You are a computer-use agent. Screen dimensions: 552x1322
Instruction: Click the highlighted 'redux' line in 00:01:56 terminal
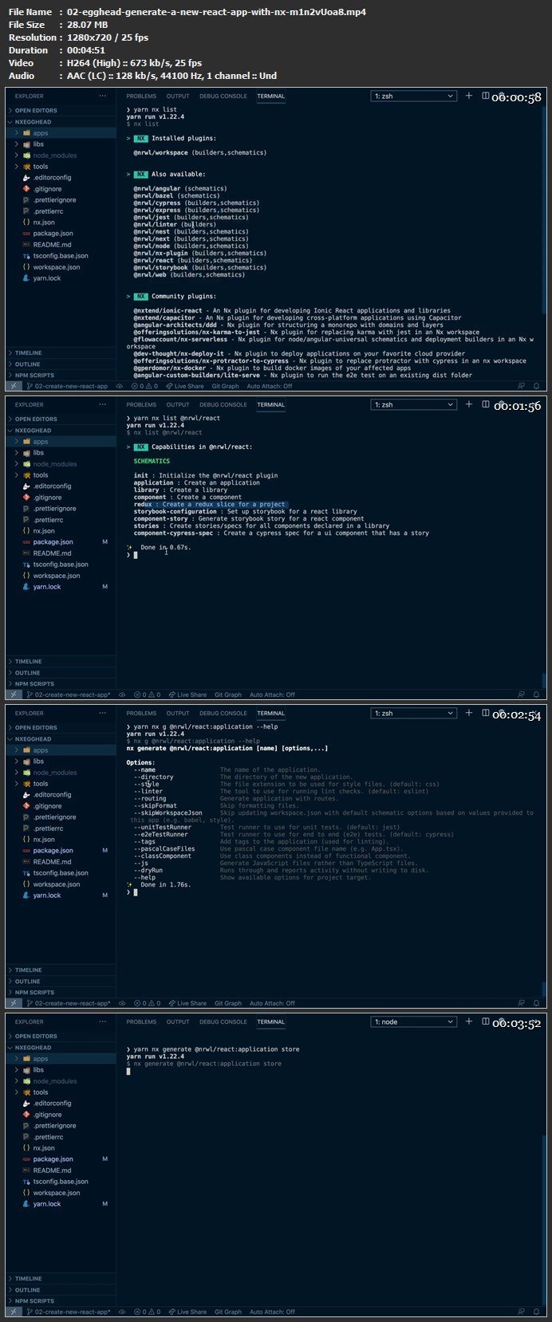210,505
